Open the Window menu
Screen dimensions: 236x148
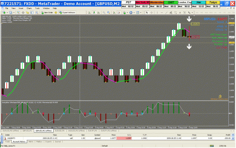tap(46, 8)
